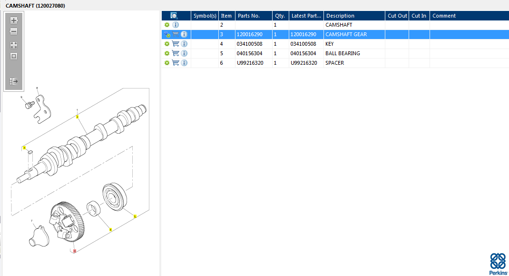Click the gear icon for CAMSHAFT row
This screenshot has height=276, width=509.
click(x=167, y=25)
